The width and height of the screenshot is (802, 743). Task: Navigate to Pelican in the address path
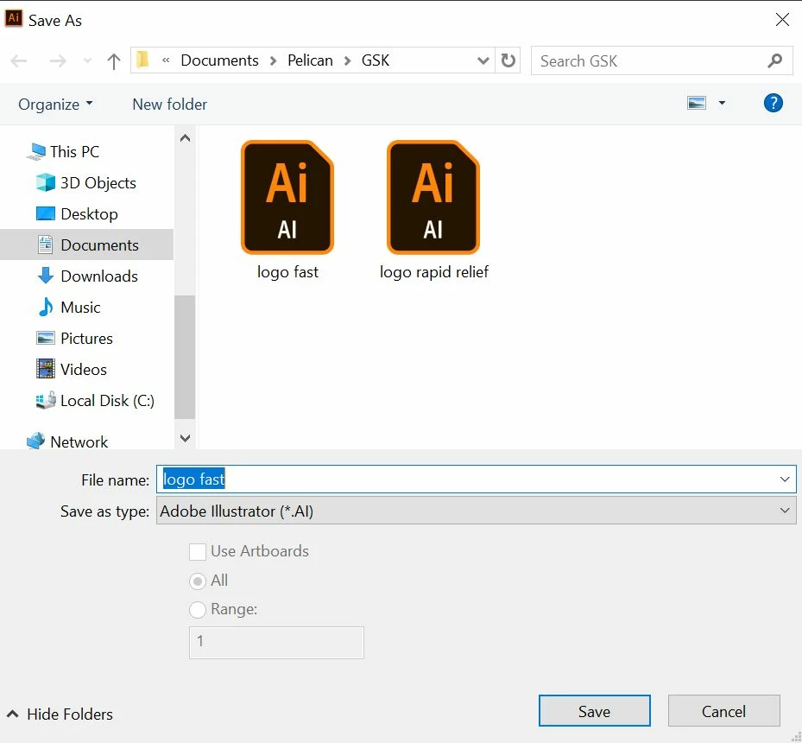click(x=310, y=60)
